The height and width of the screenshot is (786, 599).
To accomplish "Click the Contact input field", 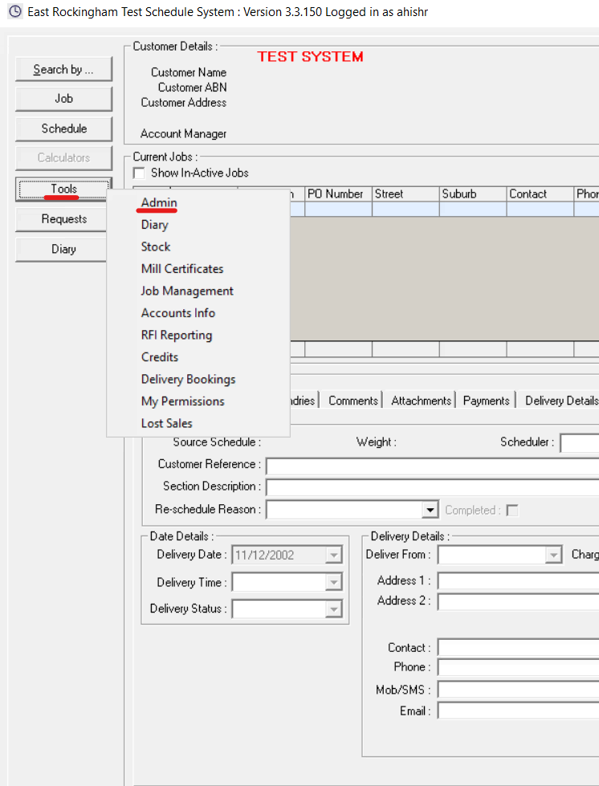I will (518, 647).
